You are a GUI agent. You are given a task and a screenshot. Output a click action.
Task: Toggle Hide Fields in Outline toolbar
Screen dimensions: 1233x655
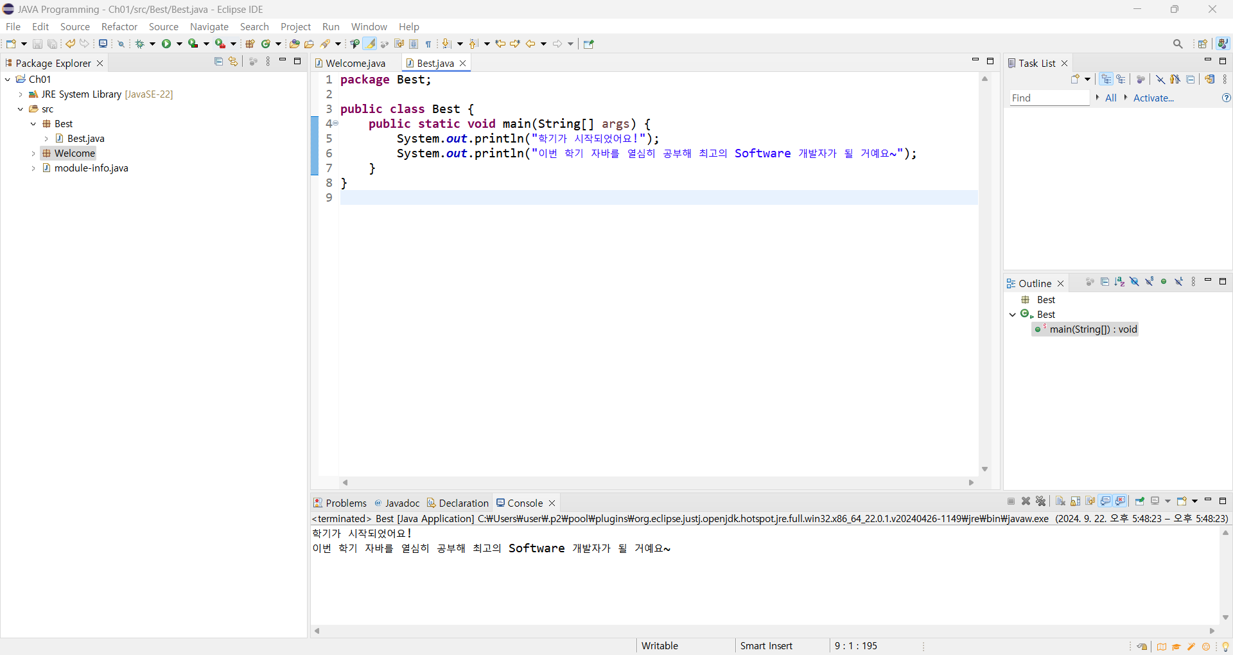[1135, 282]
